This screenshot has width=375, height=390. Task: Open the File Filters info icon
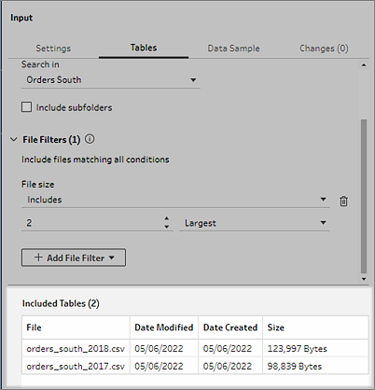coord(90,139)
